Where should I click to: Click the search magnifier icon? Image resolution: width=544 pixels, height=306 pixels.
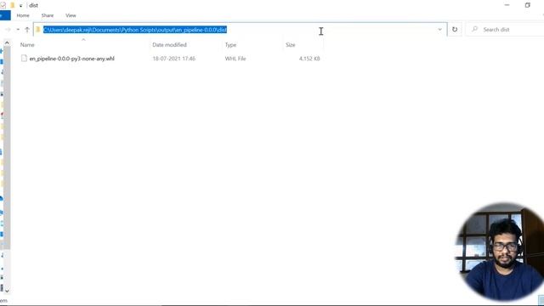point(474,29)
